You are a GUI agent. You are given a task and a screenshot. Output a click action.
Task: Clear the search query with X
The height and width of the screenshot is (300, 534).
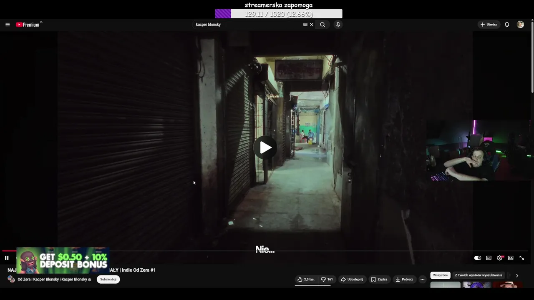[x=312, y=25]
